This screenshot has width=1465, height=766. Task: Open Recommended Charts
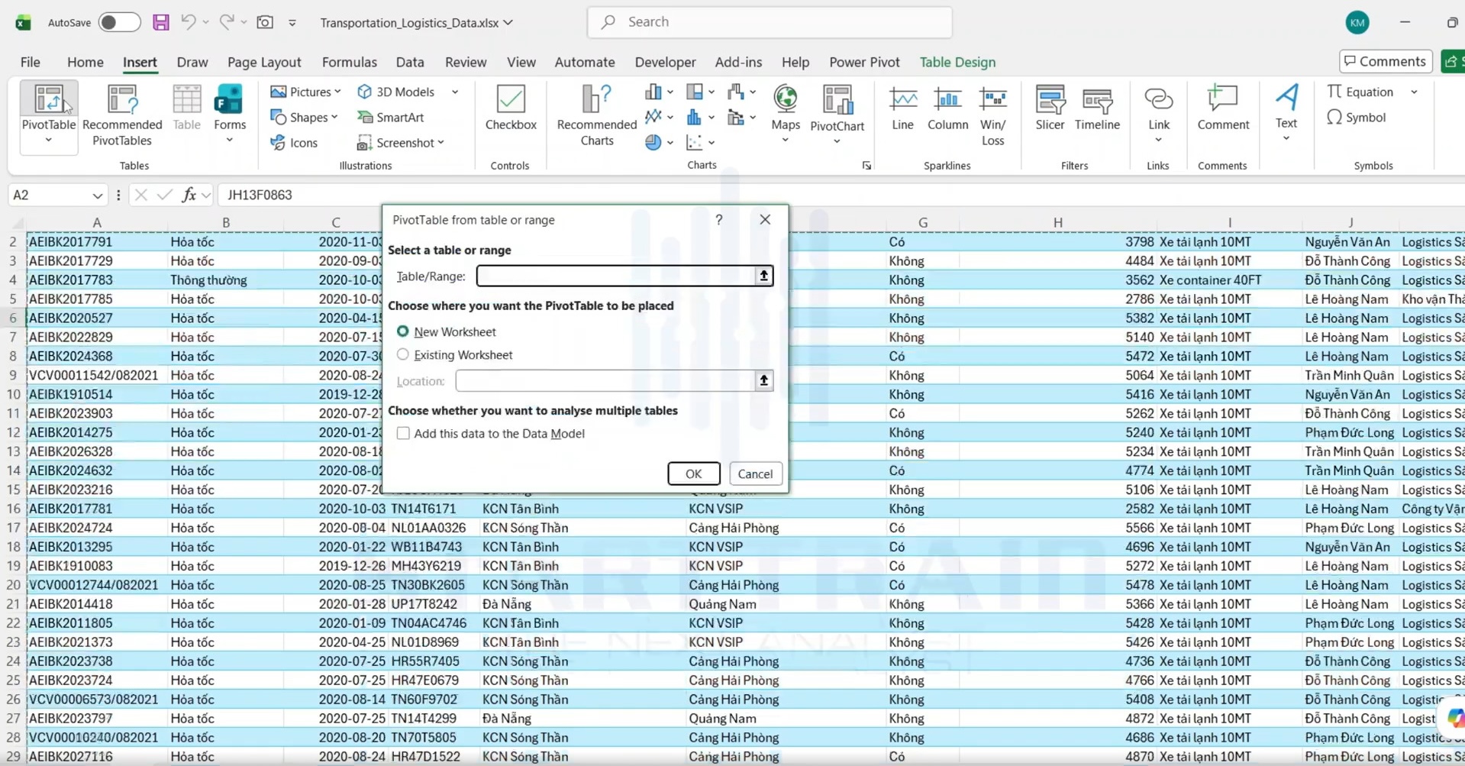[x=596, y=115]
